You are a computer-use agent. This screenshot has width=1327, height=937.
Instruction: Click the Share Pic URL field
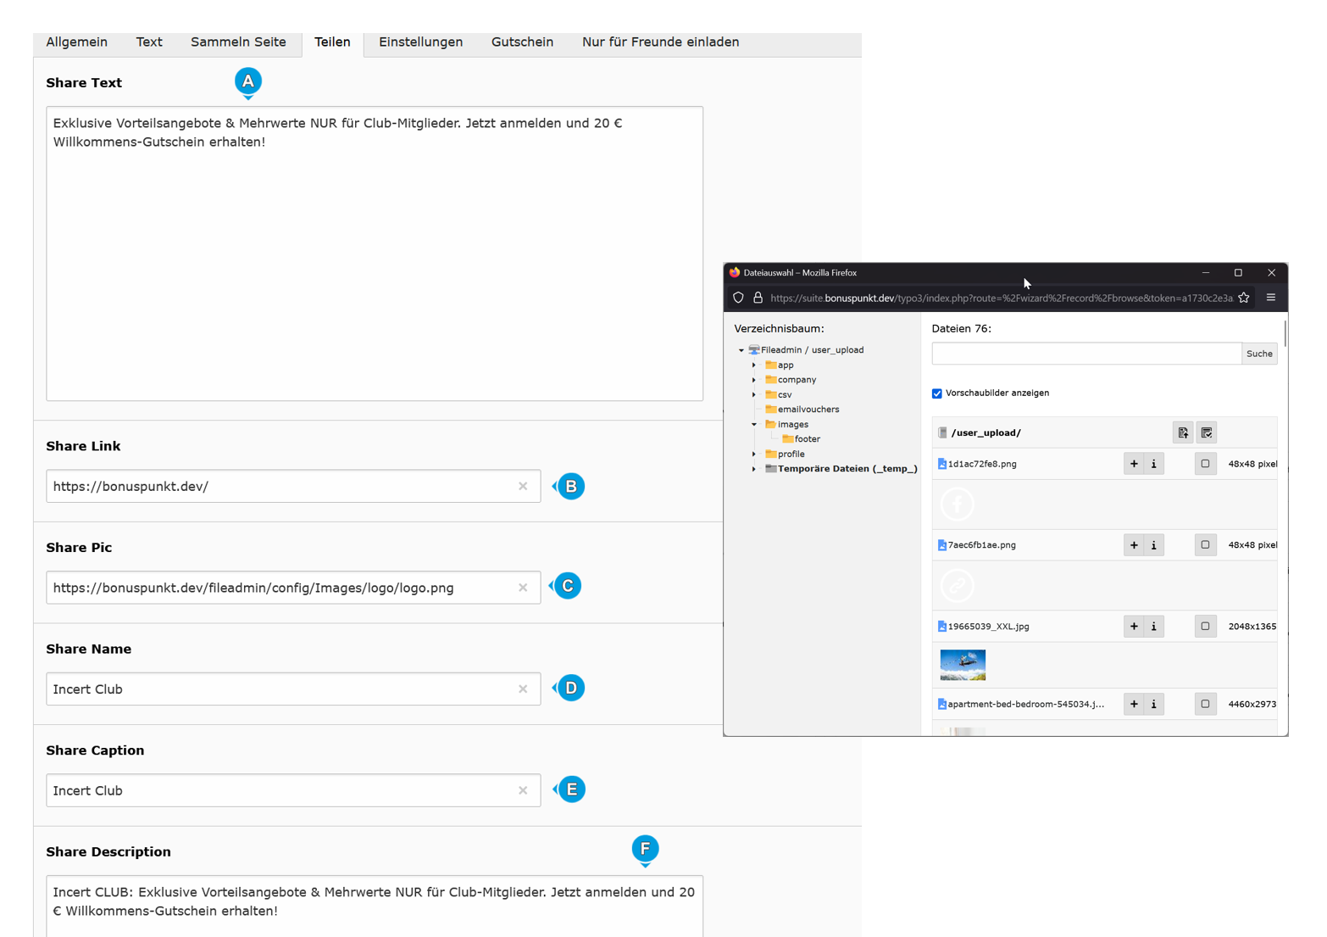293,588
